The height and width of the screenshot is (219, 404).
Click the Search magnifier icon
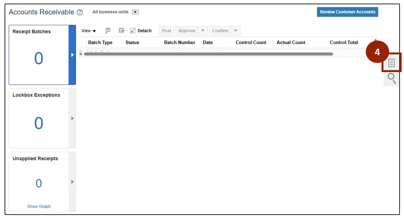tap(391, 78)
